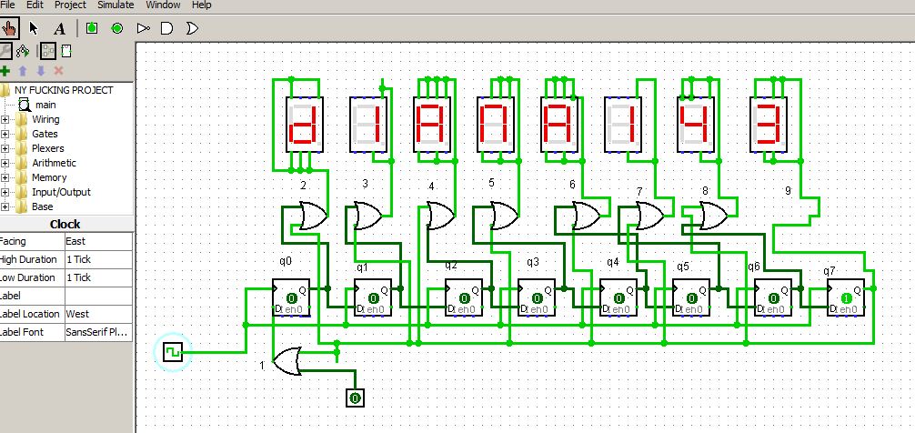Screen dimensions: 915x433
Task: Add an input pin from the toolbar
Action: [92, 28]
